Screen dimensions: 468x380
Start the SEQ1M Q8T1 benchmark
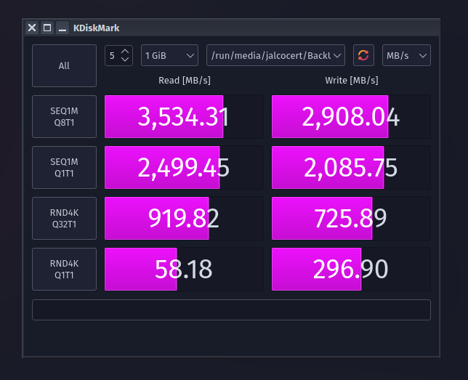point(64,116)
